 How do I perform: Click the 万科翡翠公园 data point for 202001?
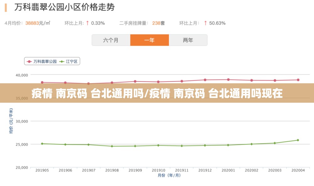coord(228,80)
